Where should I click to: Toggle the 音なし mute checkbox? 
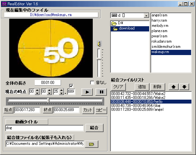pos(92,83)
